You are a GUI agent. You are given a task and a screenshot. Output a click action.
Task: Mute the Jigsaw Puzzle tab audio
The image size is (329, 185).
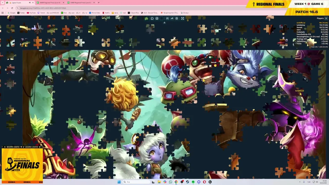point(30,3)
